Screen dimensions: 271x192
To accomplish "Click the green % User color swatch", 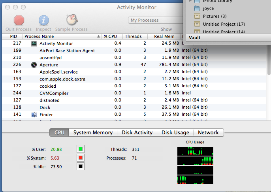I will tap(81, 149).
